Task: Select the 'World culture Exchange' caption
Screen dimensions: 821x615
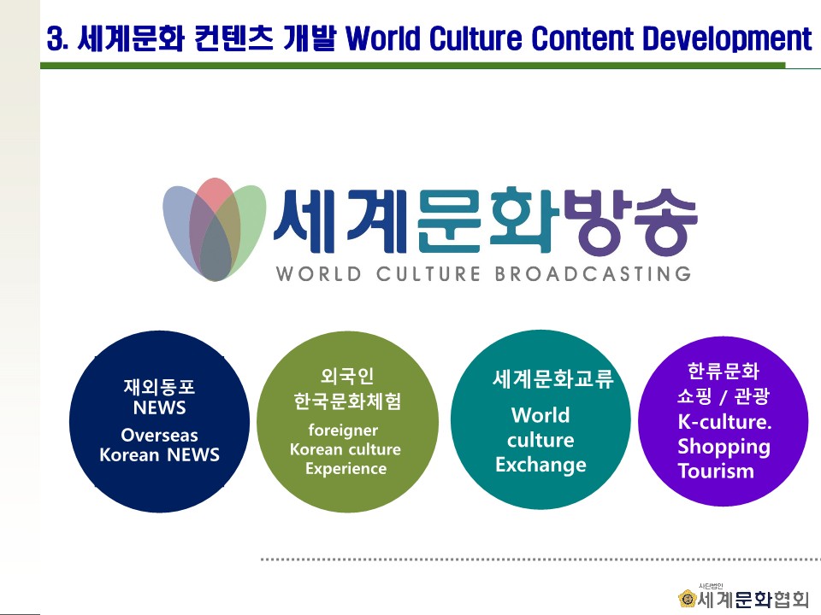Action: tap(540, 440)
